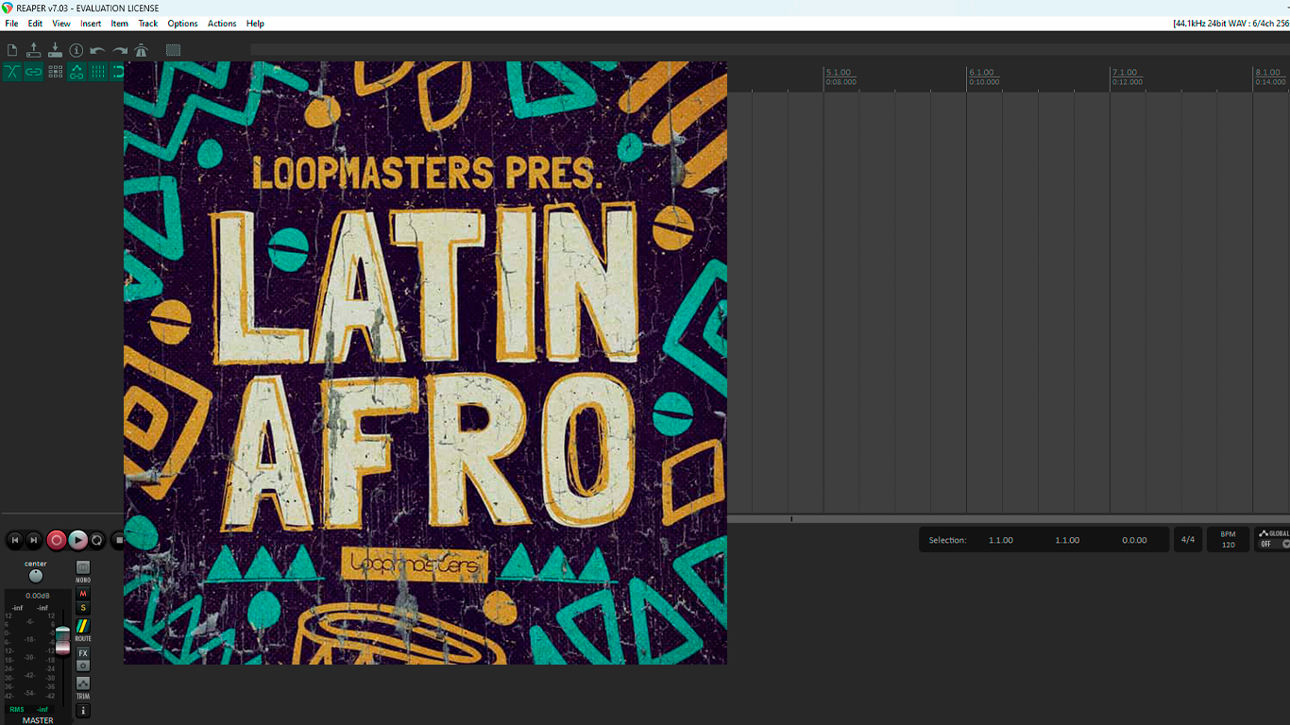Open a project with the upload-arrow icon
This screenshot has height=725, width=1290.
[34, 50]
